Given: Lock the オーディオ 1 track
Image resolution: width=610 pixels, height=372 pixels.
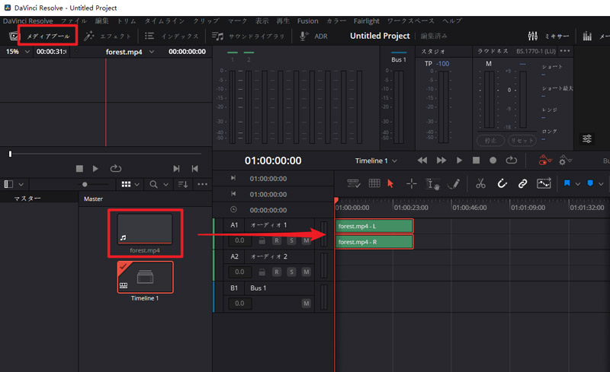Looking at the screenshot, I should 262,240.
